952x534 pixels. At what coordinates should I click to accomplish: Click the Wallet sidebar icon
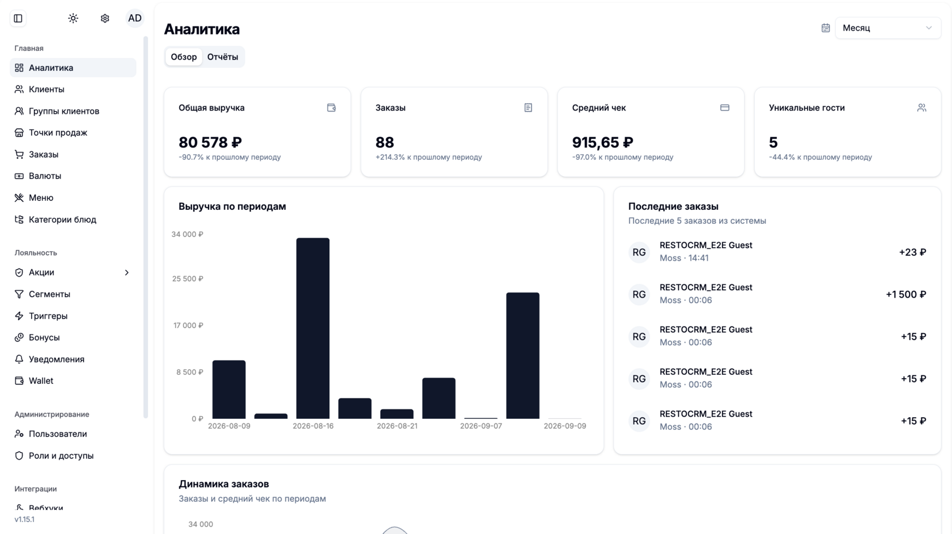(19, 381)
